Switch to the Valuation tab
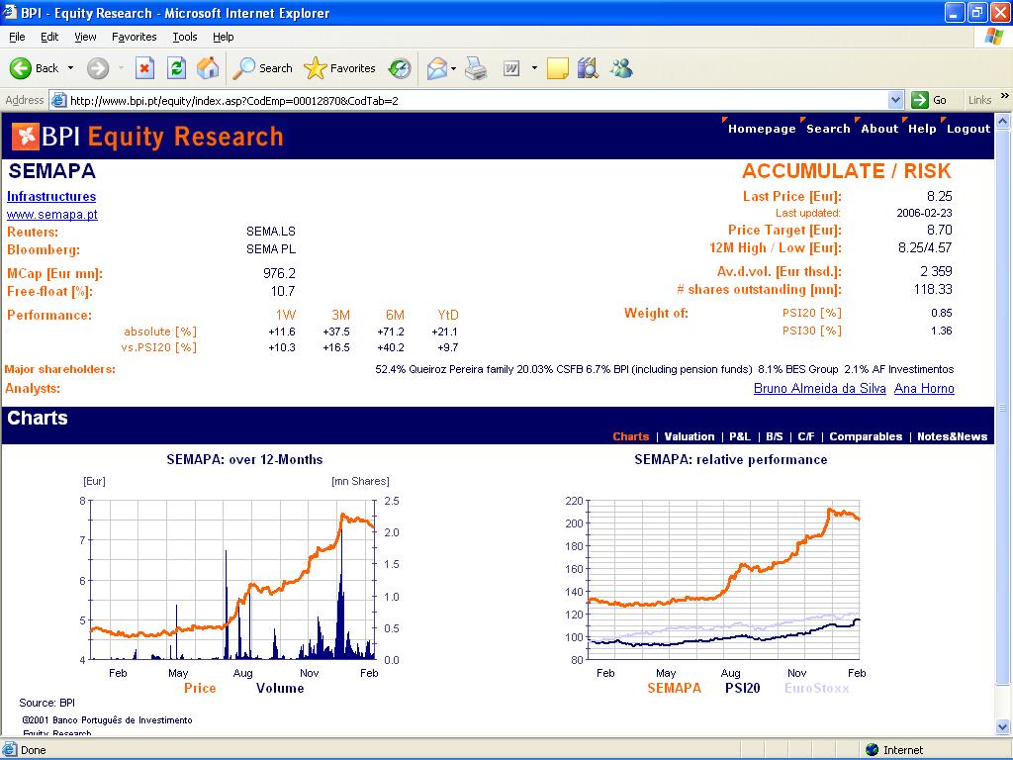This screenshot has height=760, width=1013. tap(690, 436)
